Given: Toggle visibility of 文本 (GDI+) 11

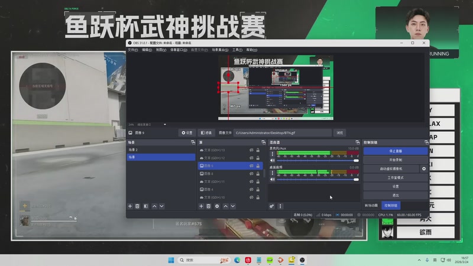Looking at the screenshot, I should click(x=251, y=181).
